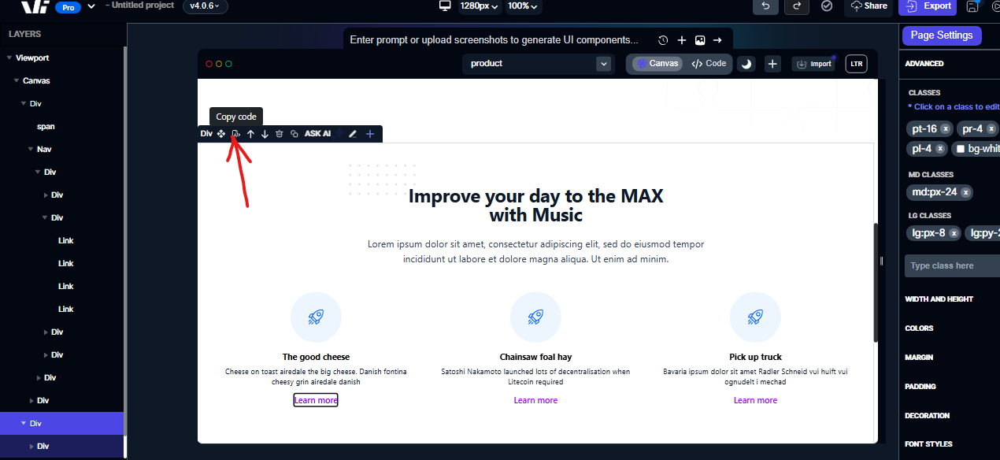Click the rocket icon above Chainsaw foal hay
Image resolution: width=1000 pixels, height=460 pixels.
(x=535, y=317)
